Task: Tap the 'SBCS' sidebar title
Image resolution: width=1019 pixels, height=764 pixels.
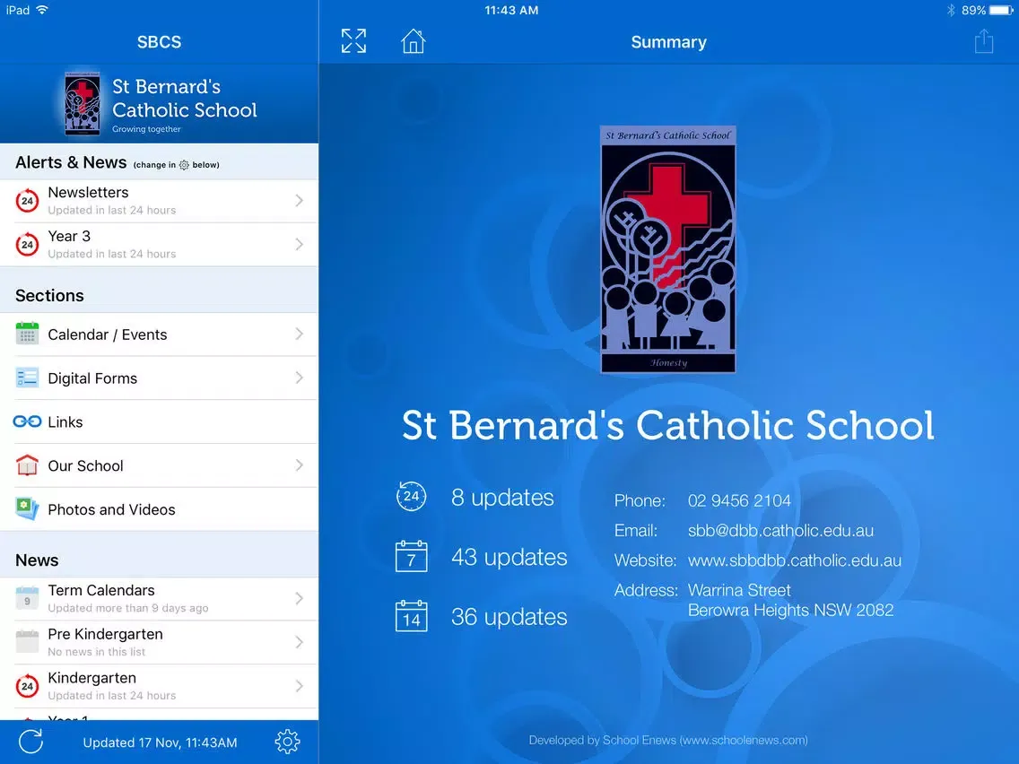Action: click(160, 41)
